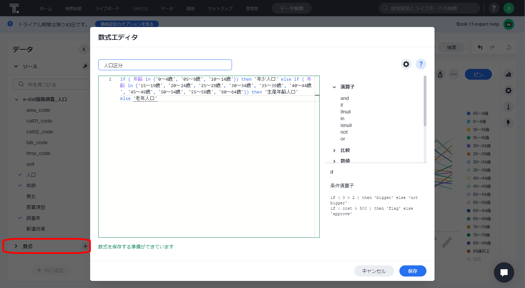Open the ライブボード menu item
The width and height of the screenshot is (525, 288).
[x=107, y=8]
